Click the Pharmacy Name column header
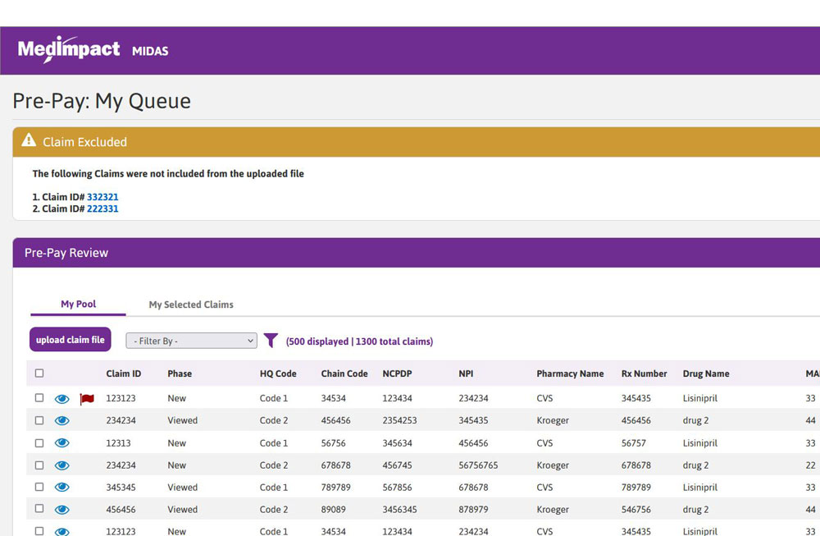The image size is (820, 536). pos(570,373)
